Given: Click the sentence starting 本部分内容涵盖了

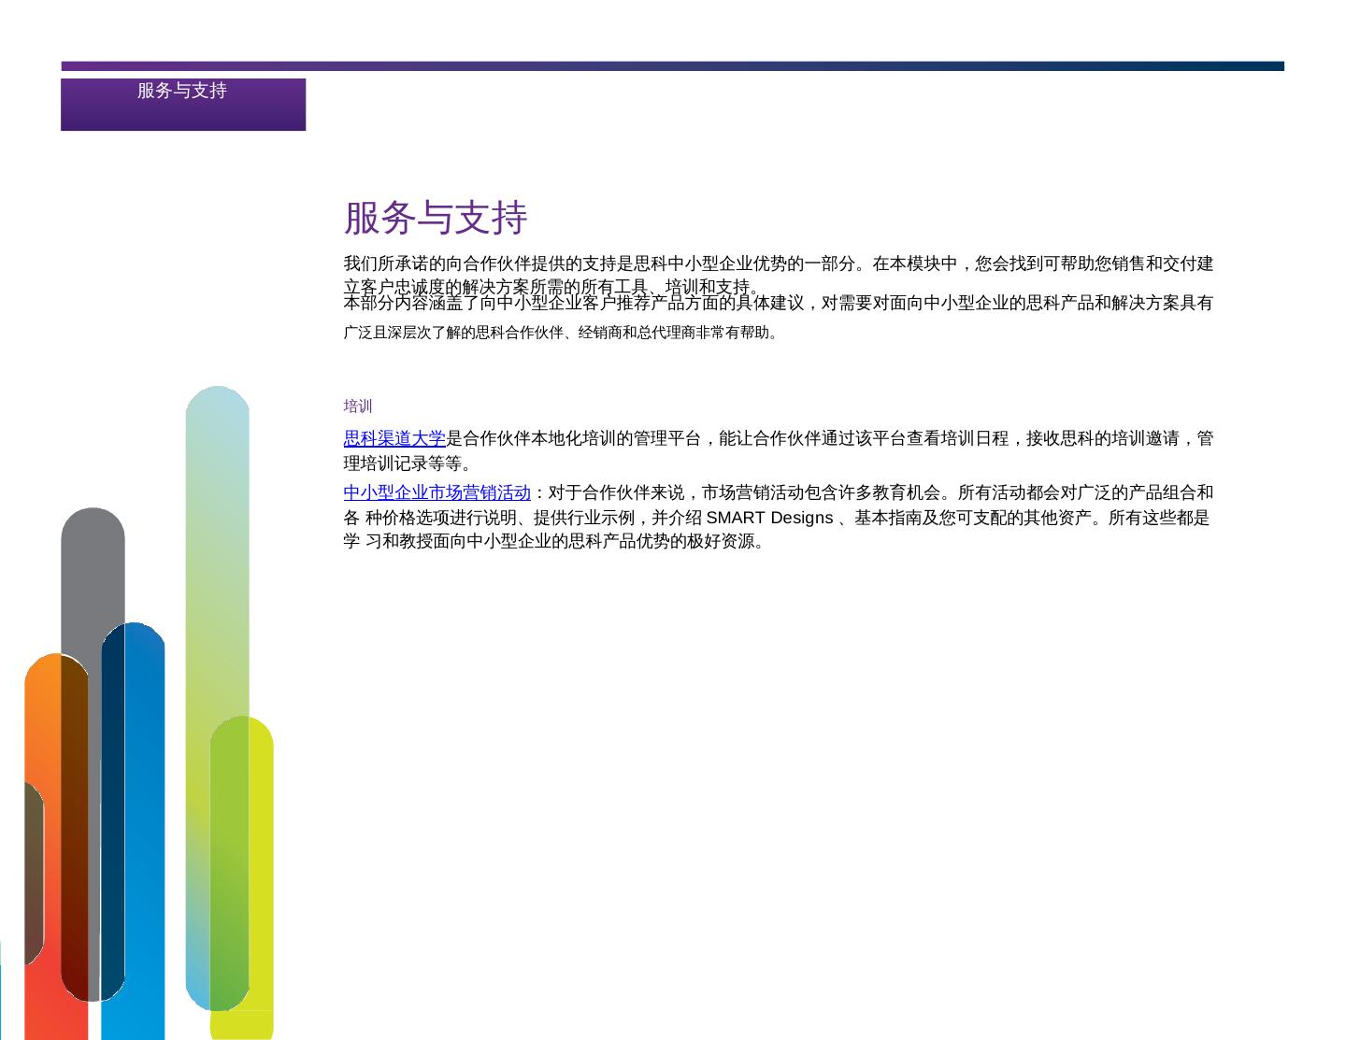Looking at the screenshot, I should (778, 303).
